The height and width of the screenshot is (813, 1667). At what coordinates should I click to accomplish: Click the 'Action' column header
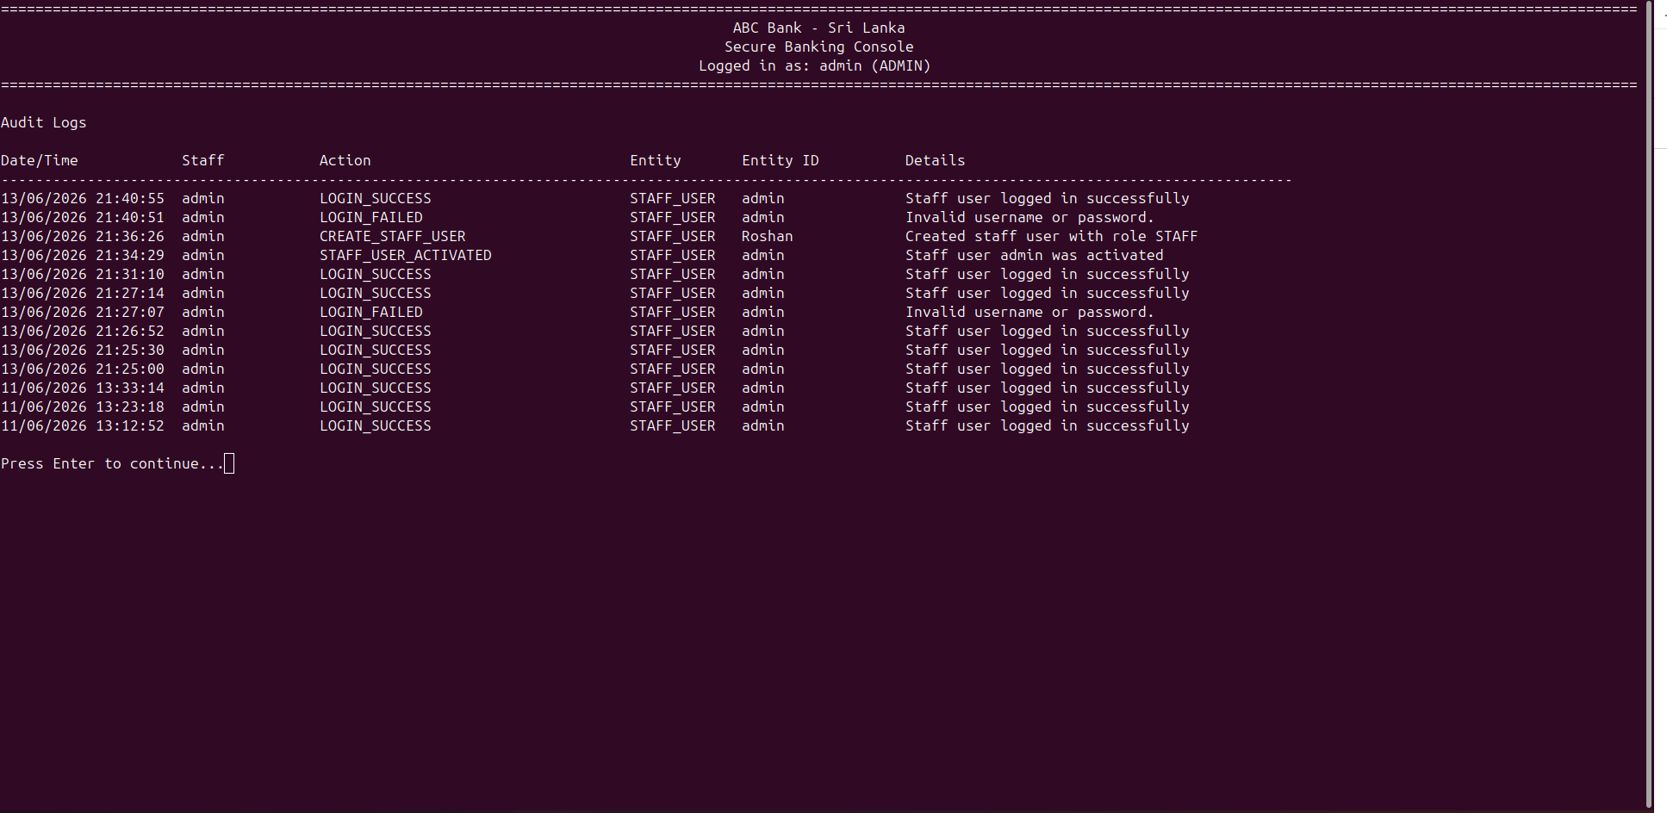(x=345, y=160)
